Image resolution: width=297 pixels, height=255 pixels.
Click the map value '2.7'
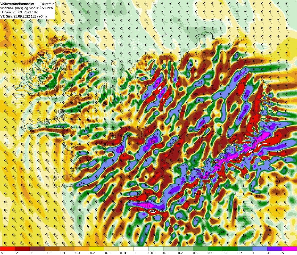(174, 140)
